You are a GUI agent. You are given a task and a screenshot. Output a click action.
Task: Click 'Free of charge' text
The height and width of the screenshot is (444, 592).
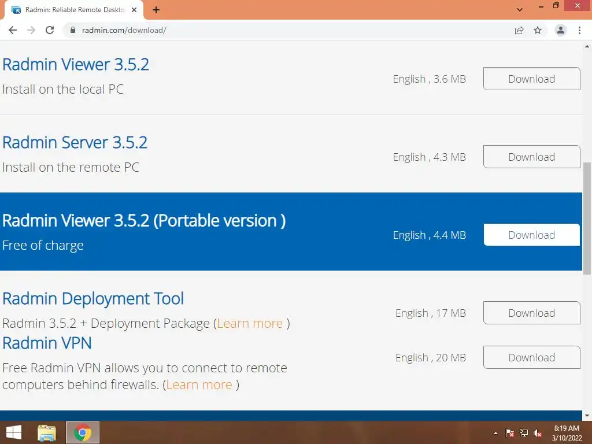(43, 245)
